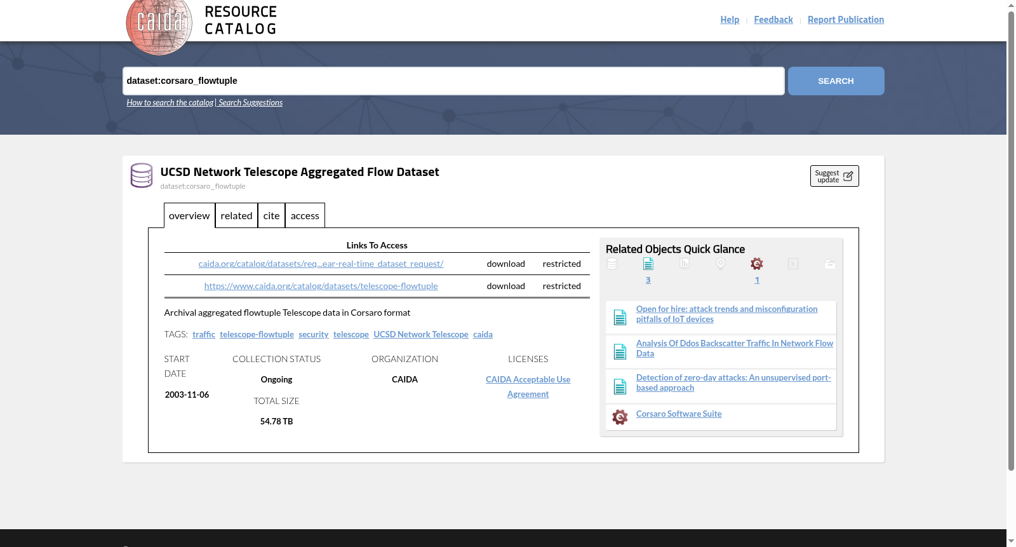Click gear icon beside Corsaro Software Suite

coord(620,417)
